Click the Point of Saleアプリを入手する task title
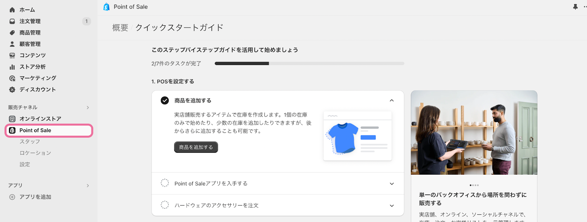Image resolution: width=587 pixels, height=222 pixels. [211, 183]
